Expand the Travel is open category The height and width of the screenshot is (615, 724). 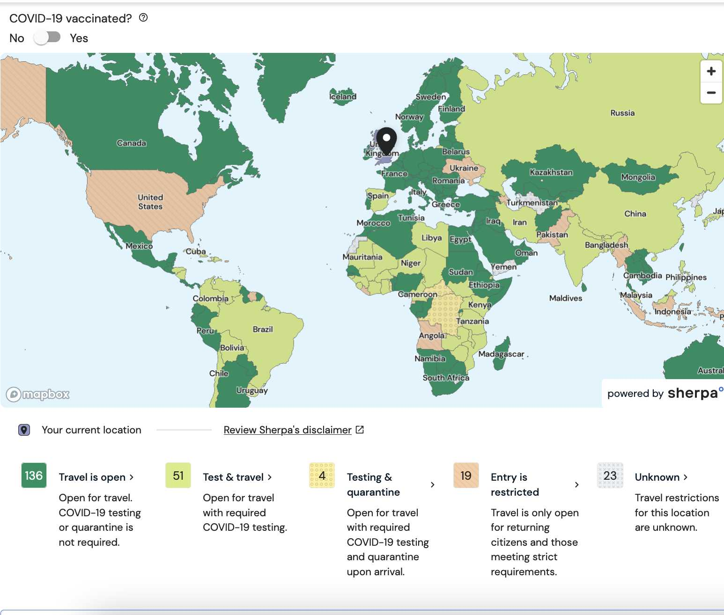pyautogui.click(x=96, y=477)
